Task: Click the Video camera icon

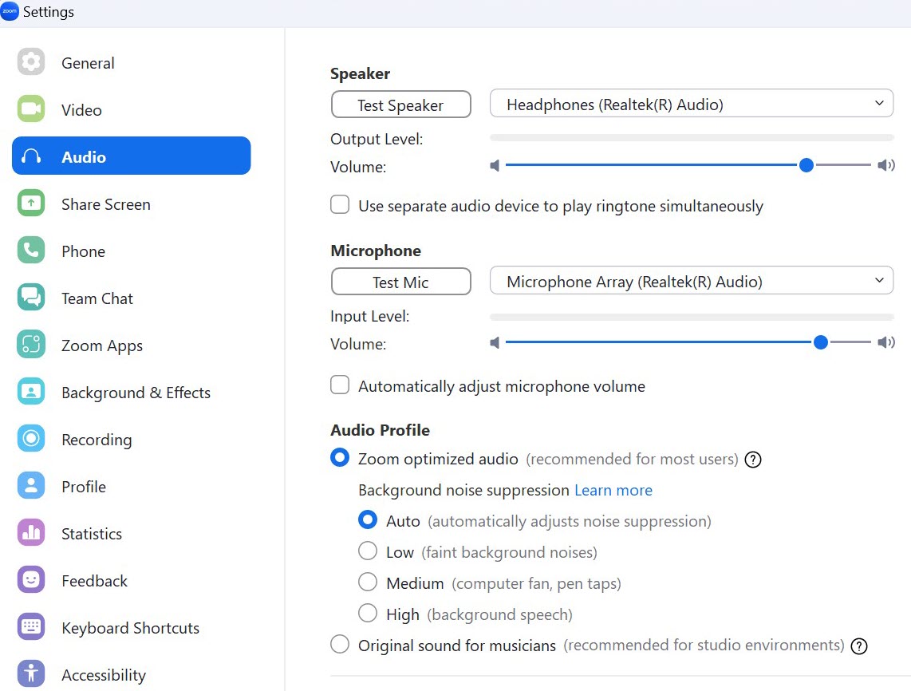Action: click(31, 109)
